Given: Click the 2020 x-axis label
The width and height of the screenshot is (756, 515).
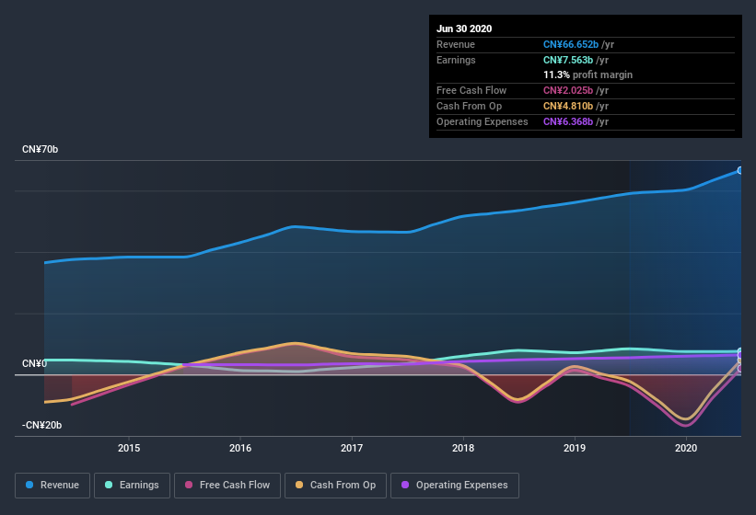Looking at the screenshot, I should (x=686, y=448).
